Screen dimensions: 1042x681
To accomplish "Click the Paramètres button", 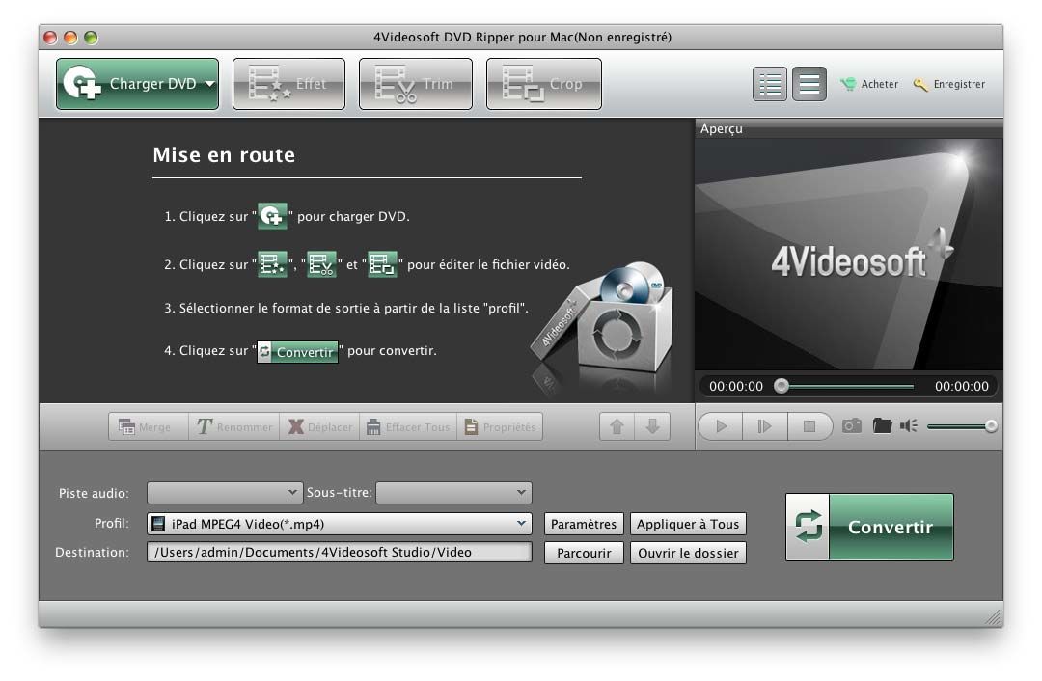I will pyautogui.click(x=584, y=524).
